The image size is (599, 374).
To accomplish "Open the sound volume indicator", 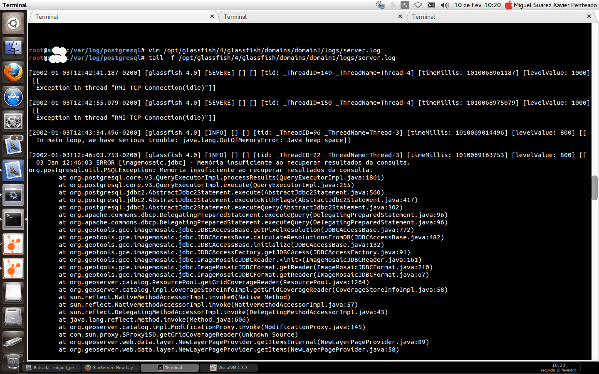I will click(x=445, y=5).
